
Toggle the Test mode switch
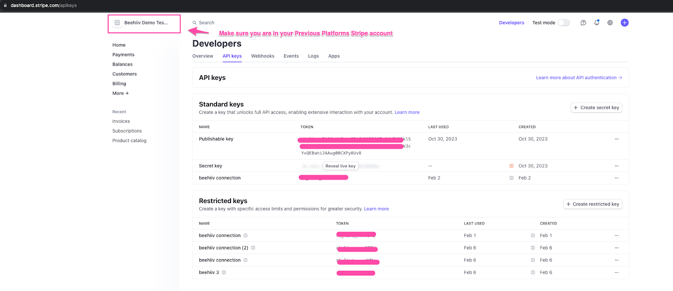coord(564,23)
